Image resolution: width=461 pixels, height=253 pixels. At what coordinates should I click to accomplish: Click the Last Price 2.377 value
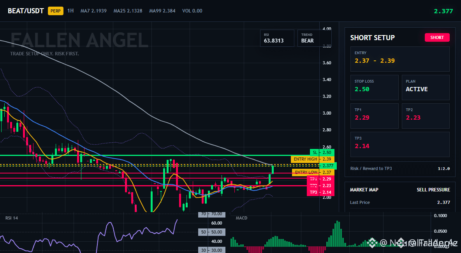pyautogui.click(x=443, y=202)
